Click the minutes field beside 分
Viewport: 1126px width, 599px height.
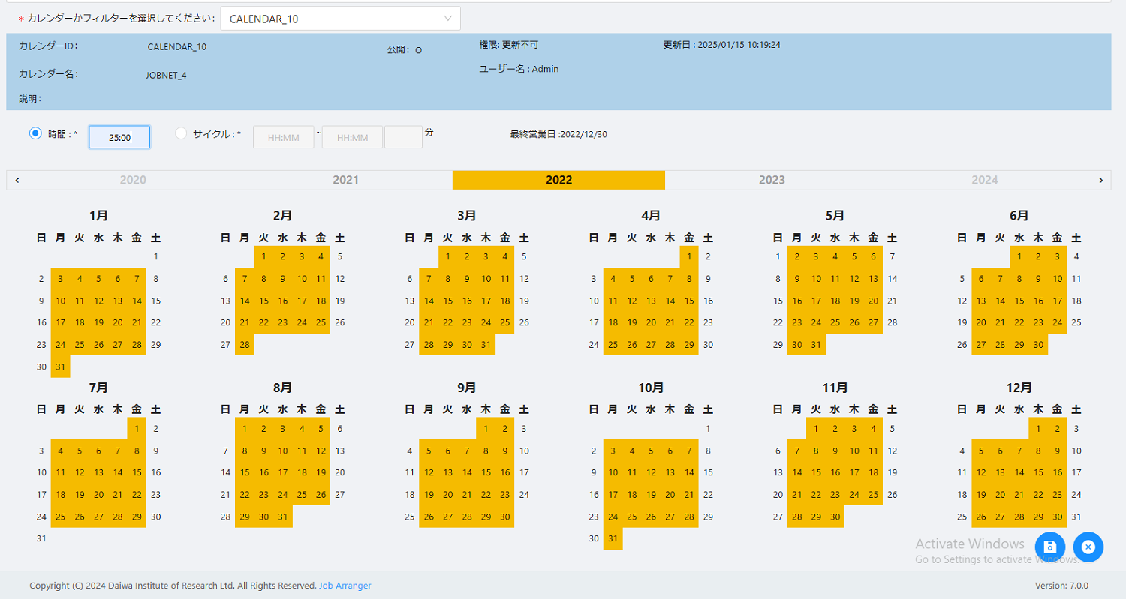click(403, 136)
